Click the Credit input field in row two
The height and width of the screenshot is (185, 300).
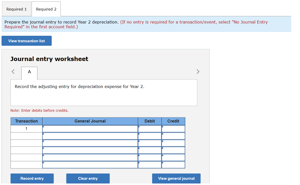click(173, 136)
